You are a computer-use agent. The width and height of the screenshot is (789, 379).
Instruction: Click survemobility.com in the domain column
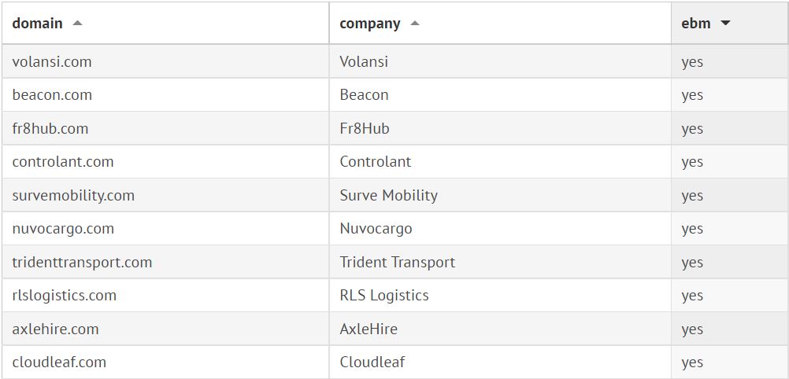click(x=73, y=195)
